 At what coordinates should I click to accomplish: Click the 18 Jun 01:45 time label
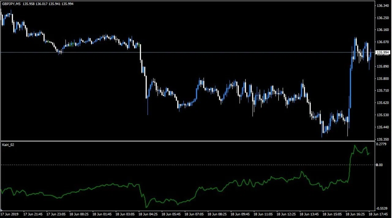[x=102, y=214]
